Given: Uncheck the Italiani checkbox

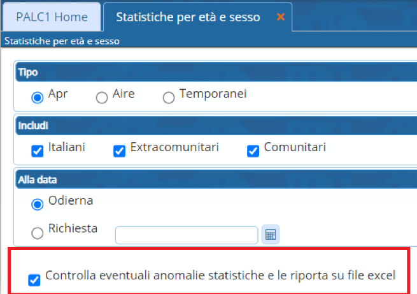Looking at the screenshot, I should click(38, 151).
